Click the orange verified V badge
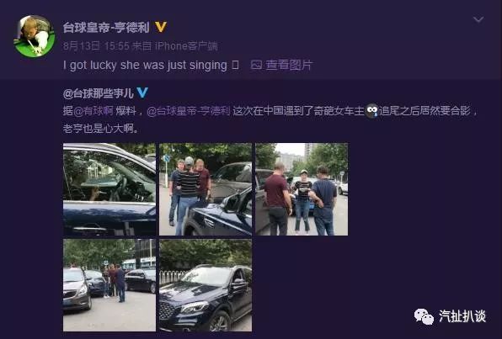Screen dimensions: 502x339 (161, 27)
